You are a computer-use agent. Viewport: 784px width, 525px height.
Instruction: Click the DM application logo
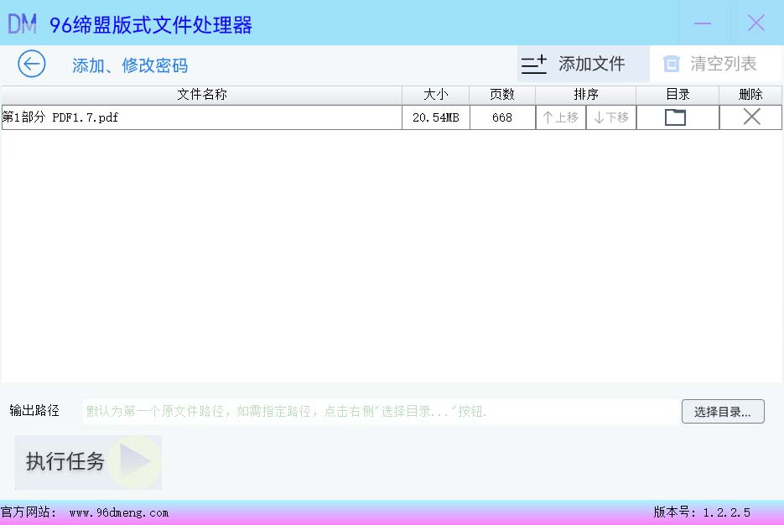coord(22,23)
